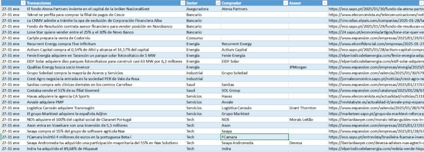This screenshot has height=152, width=424.
Task: Open the iberianlawyer.com link in NOS row
Action: coord(376,119)
